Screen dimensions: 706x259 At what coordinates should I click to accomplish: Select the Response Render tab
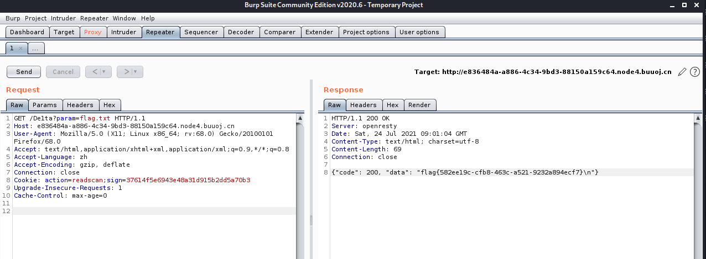(x=421, y=105)
